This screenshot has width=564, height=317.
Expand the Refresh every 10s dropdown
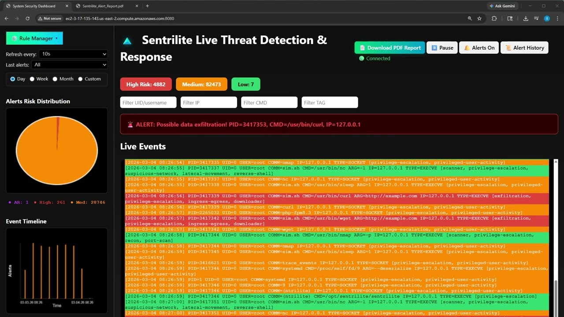tap(73, 54)
